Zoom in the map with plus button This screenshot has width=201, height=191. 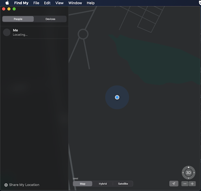click(x=192, y=184)
